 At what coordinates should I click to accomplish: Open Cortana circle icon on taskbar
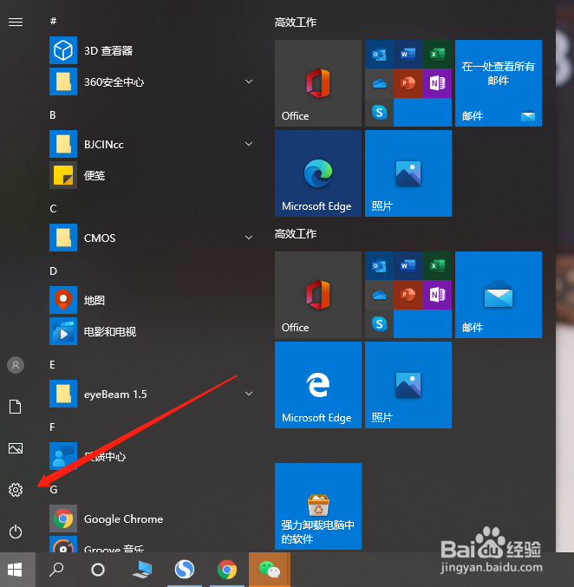(x=98, y=570)
